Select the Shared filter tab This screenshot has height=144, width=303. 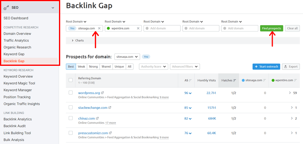tap(106, 67)
